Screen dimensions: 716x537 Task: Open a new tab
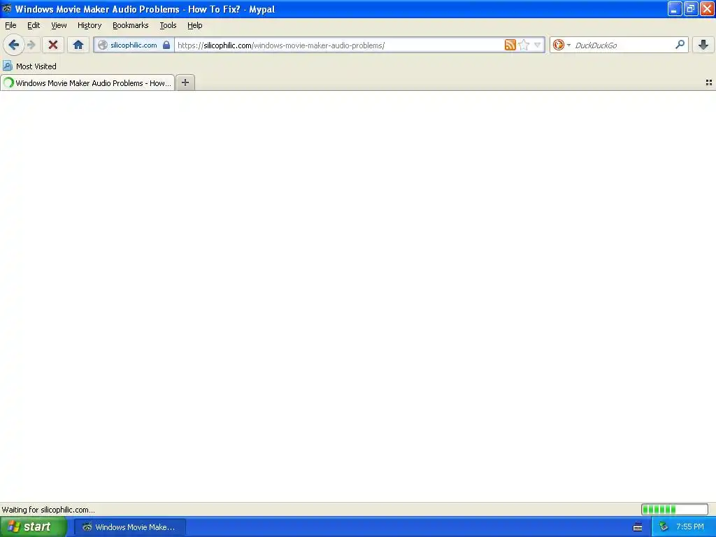(x=185, y=83)
